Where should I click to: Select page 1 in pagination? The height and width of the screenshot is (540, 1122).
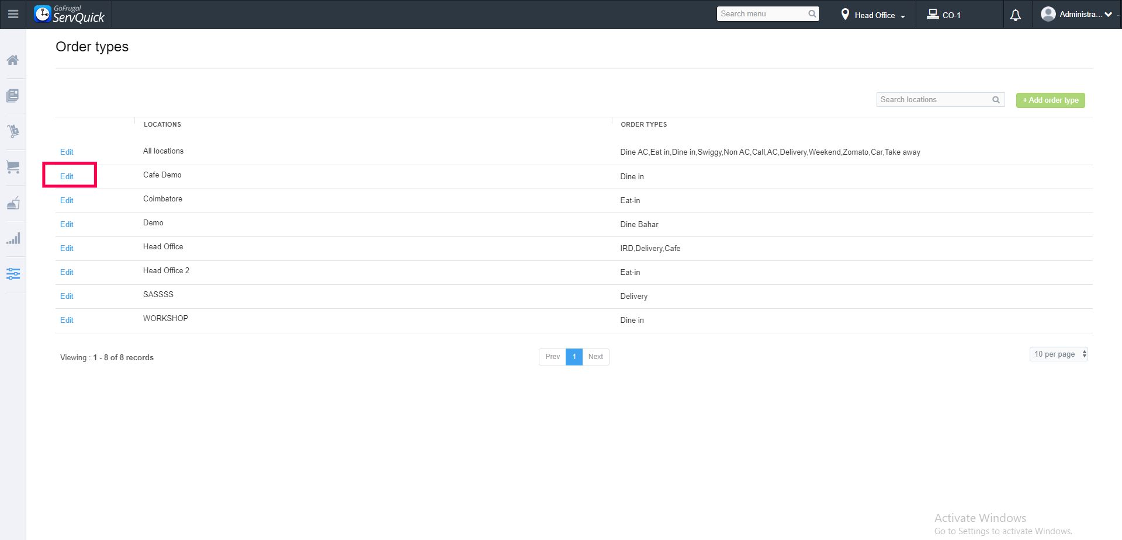click(x=574, y=357)
